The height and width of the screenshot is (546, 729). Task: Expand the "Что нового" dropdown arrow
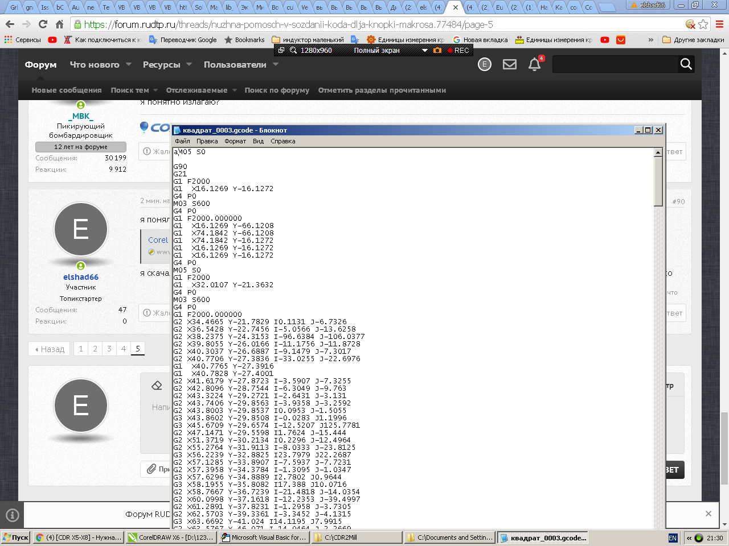(x=129, y=64)
